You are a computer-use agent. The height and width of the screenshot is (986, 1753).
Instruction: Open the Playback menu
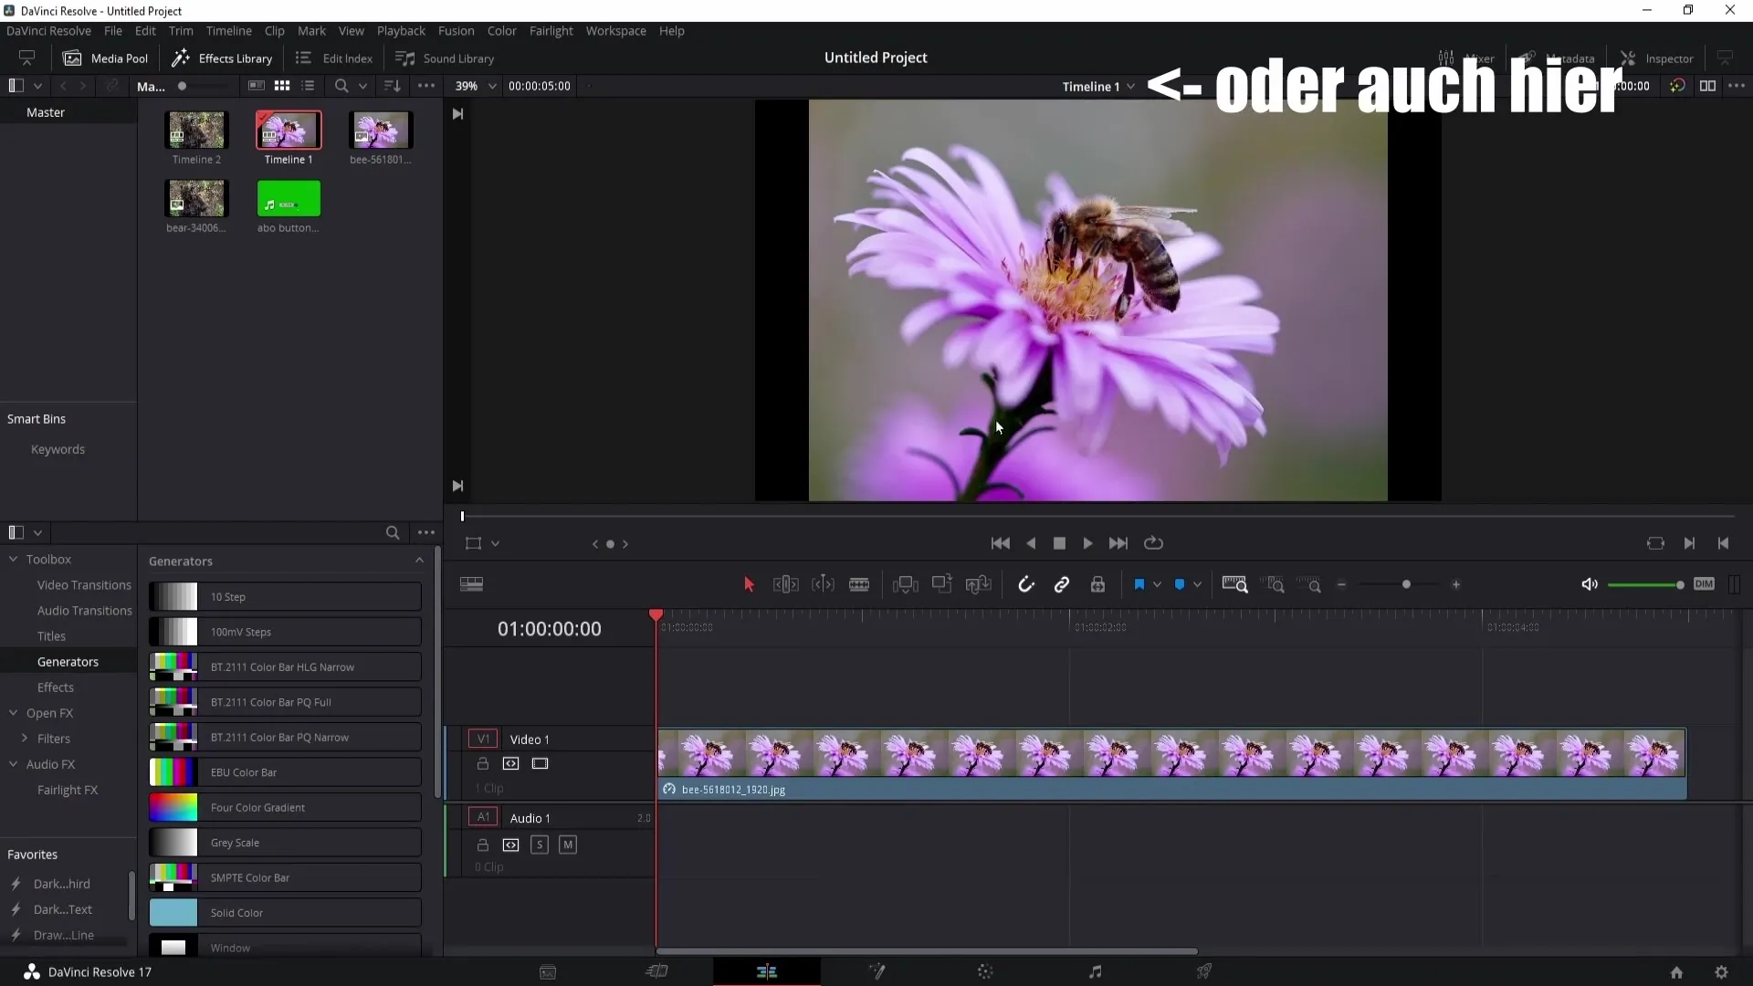401,30
